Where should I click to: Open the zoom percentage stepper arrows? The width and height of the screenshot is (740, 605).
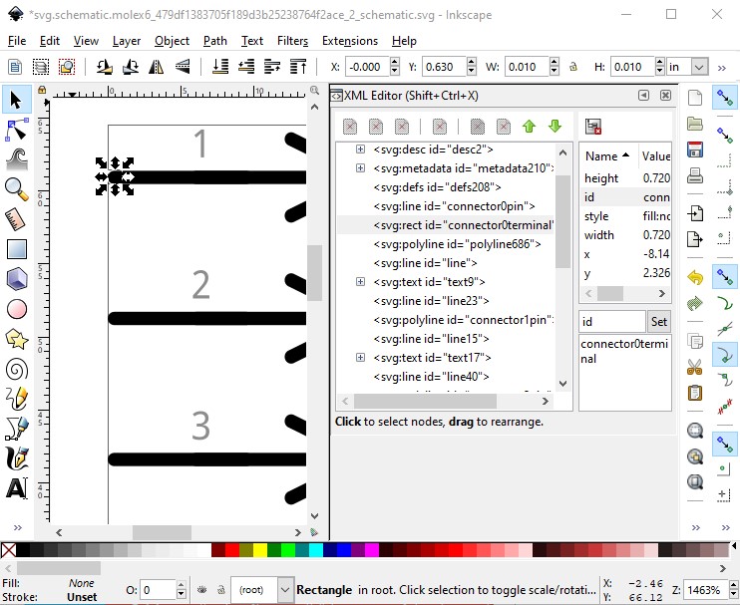(733, 590)
